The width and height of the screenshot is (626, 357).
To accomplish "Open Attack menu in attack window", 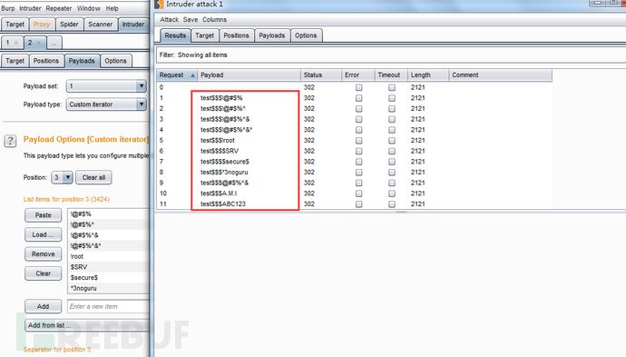I will [170, 20].
